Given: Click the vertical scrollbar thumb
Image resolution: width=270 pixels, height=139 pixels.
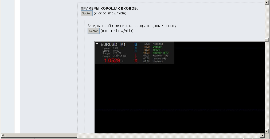Looking at the screenshot, I should click(x=267, y=40).
